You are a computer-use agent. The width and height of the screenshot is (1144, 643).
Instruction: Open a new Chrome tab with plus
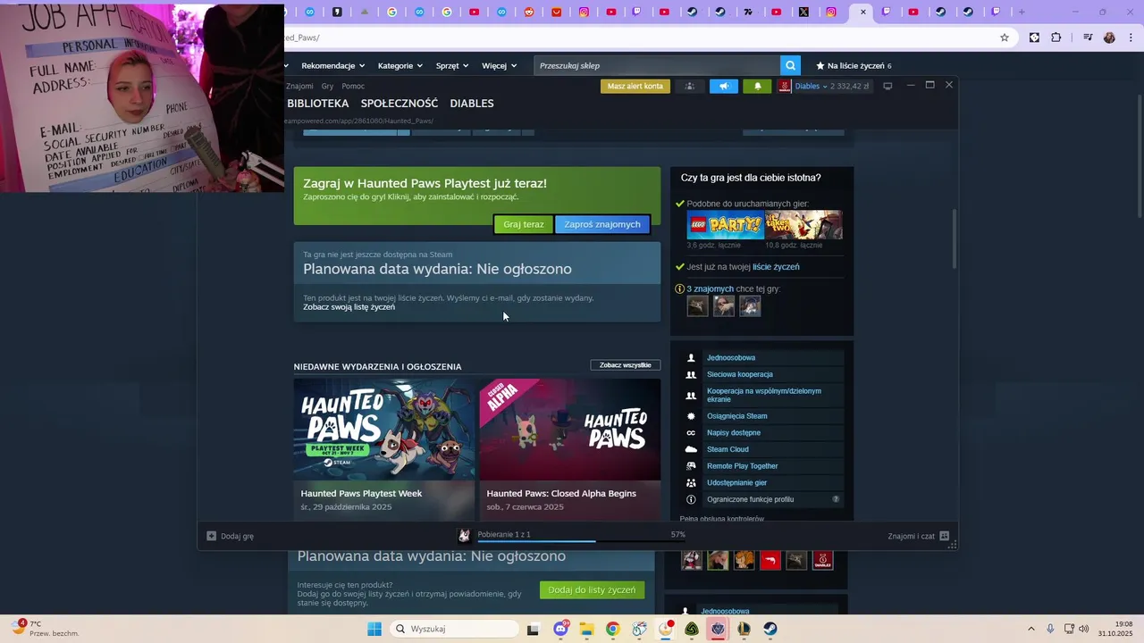pos(1022,12)
